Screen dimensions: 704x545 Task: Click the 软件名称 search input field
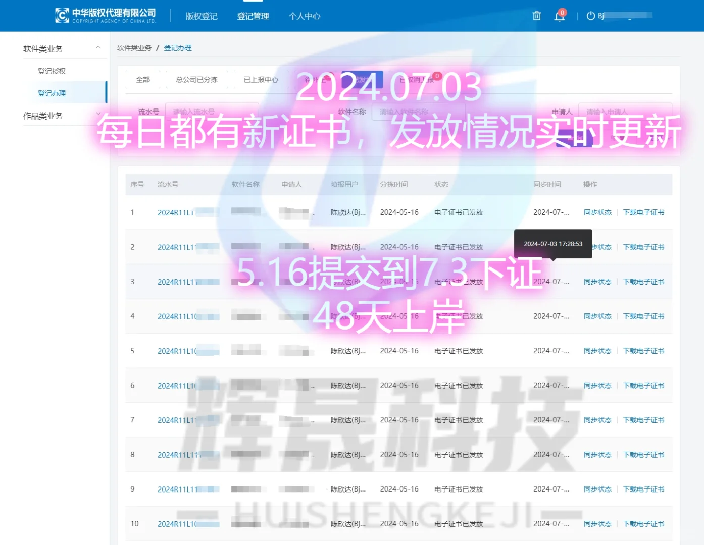[419, 112]
